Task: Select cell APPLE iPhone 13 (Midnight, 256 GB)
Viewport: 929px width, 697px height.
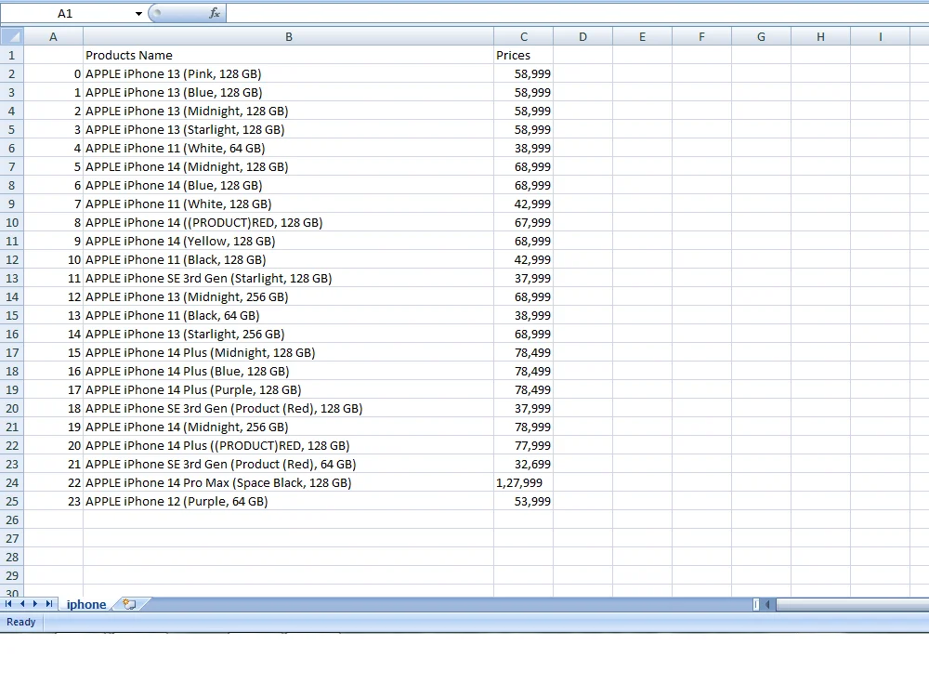Action: (x=289, y=296)
